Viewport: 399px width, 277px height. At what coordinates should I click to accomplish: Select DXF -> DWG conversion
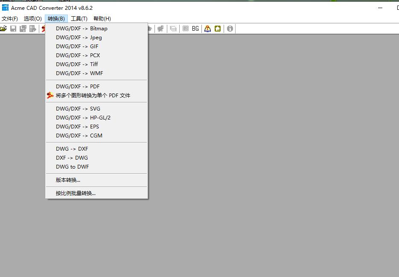coord(96,157)
